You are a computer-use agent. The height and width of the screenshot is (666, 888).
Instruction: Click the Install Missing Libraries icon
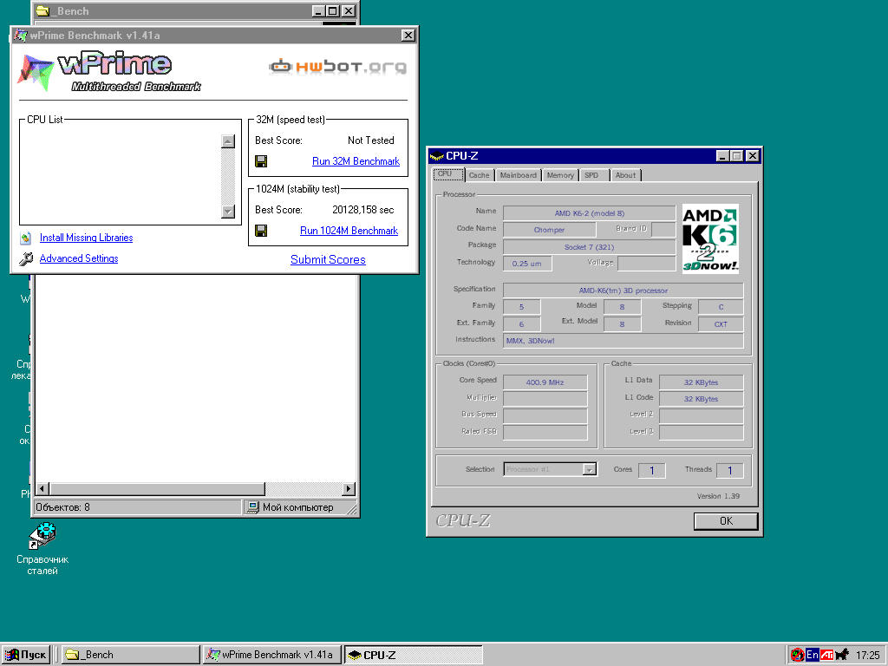tap(26, 238)
